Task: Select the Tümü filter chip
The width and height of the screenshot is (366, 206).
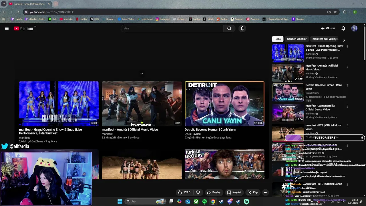Action: [x=278, y=39]
